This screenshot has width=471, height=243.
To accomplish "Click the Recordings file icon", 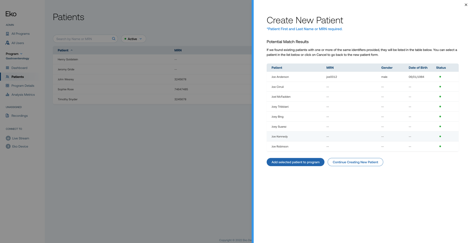I will [x=7, y=116].
